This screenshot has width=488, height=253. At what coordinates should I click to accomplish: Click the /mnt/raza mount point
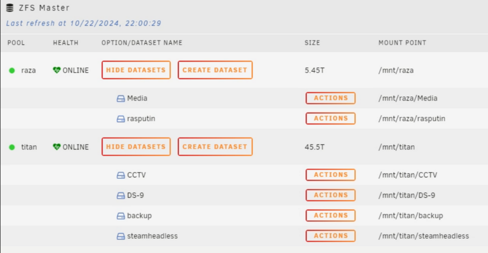point(396,70)
